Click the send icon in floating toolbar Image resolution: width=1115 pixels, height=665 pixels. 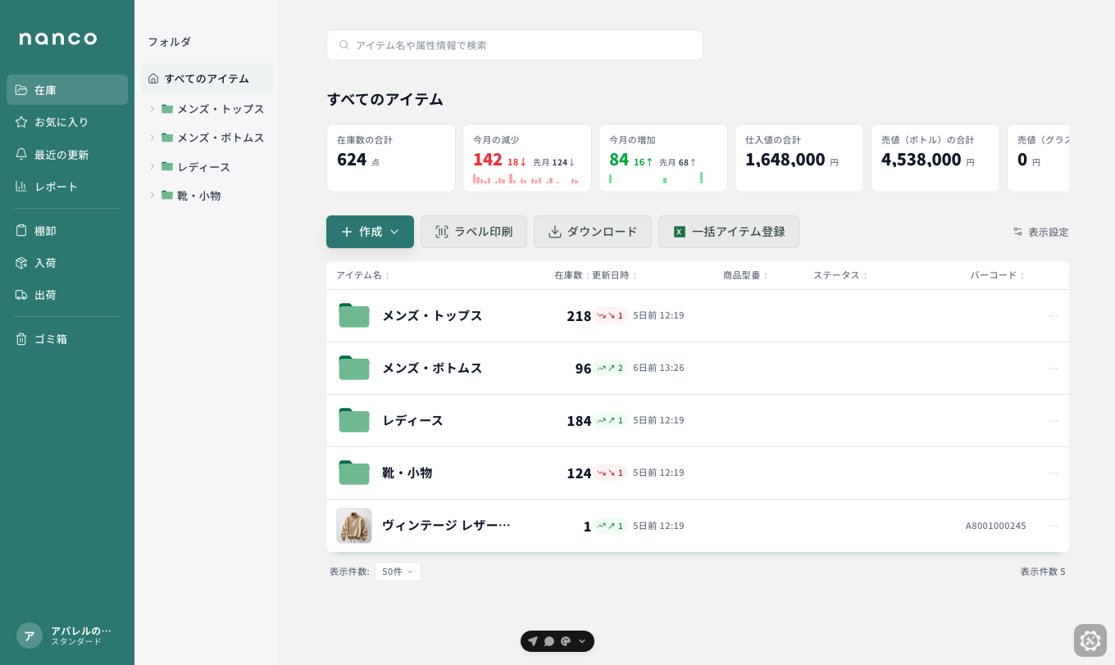pos(533,641)
